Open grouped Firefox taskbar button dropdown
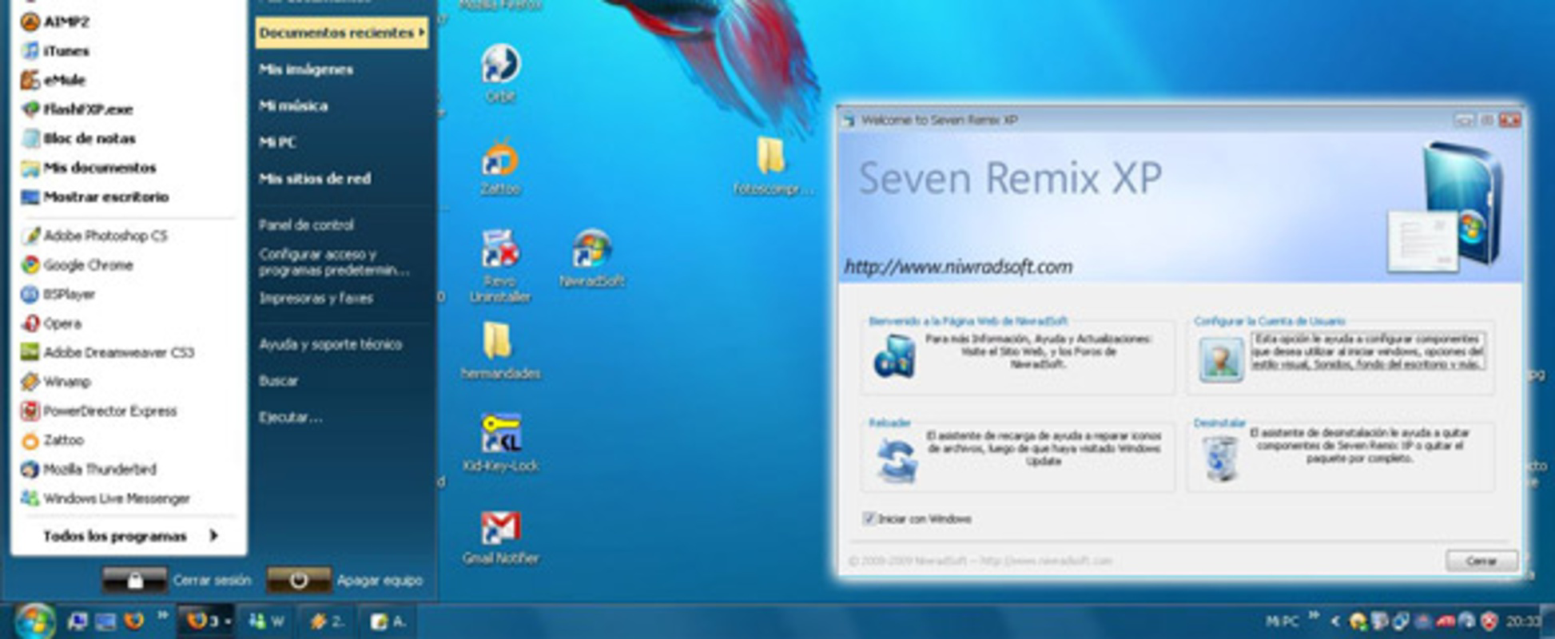The image size is (1555, 639). point(228,621)
